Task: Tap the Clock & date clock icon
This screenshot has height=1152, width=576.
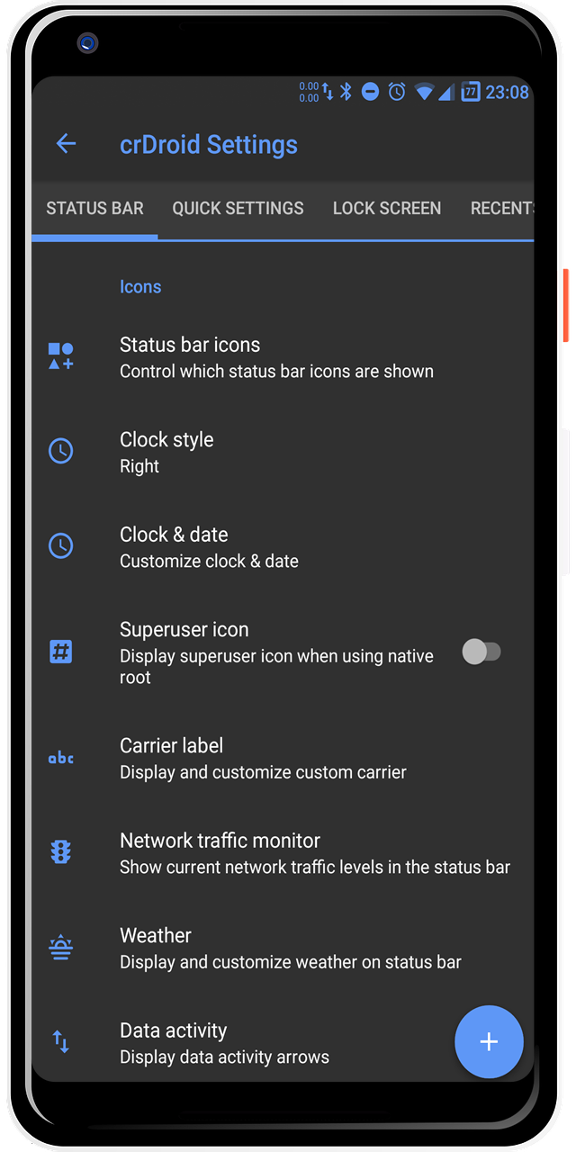Action: coord(60,545)
